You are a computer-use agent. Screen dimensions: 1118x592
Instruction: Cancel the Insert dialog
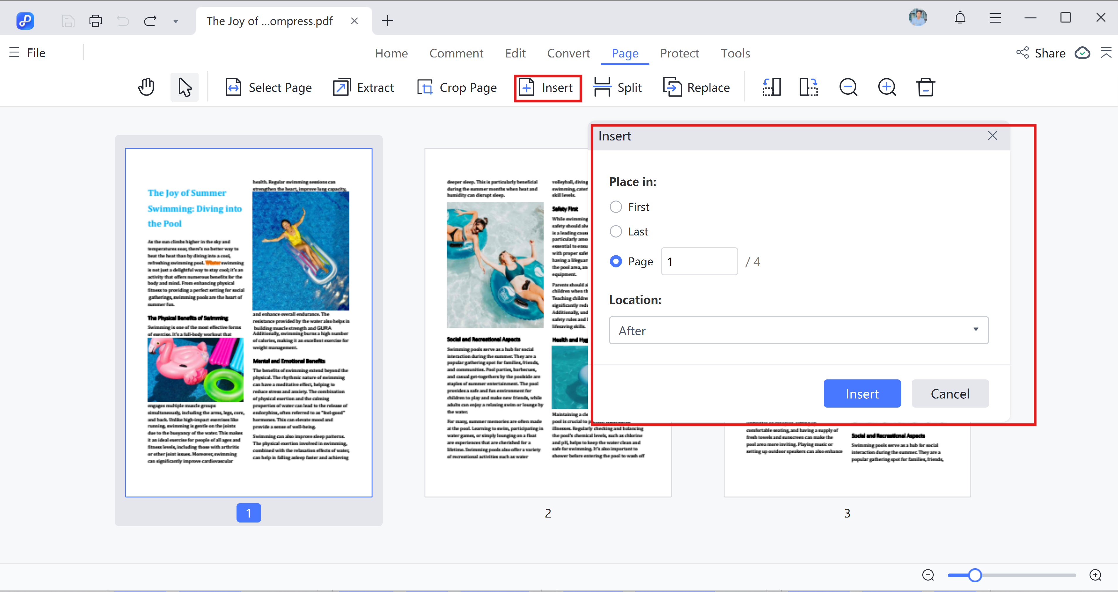(x=950, y=393)
